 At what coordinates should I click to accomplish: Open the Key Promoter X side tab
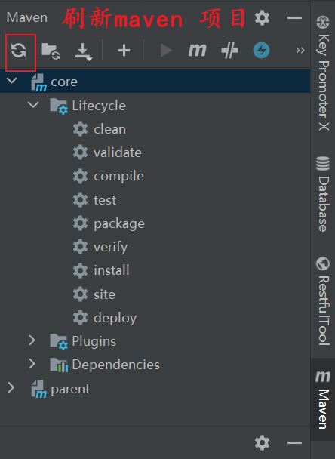[323, 73]
